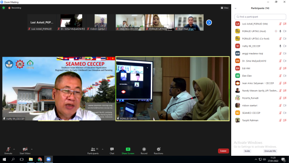The width and height of the screenshot is (289, 163).
Task: Open Task View on the taskbar
Action: [22, 159]
